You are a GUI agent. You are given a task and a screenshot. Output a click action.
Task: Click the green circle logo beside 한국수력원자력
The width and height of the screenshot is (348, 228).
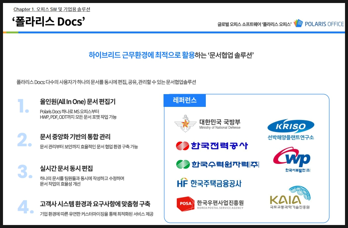(183, 164)
